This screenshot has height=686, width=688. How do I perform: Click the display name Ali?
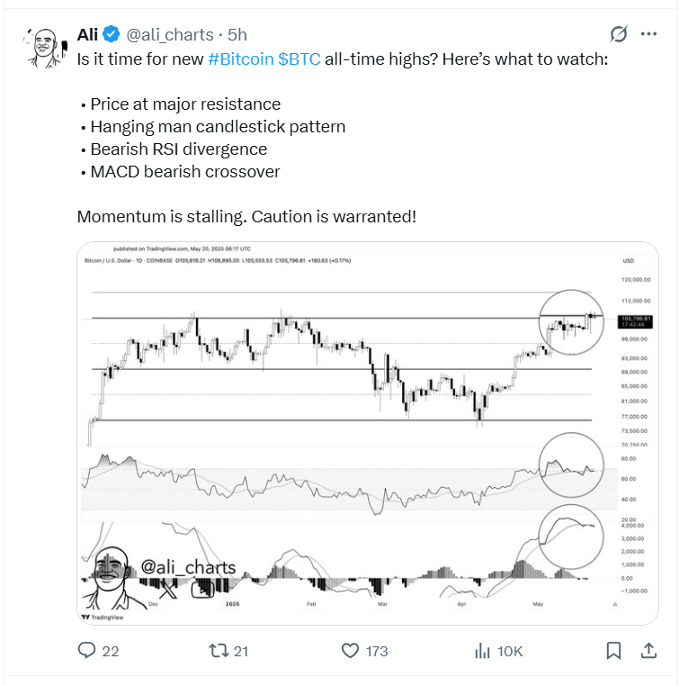(x=88, y=35)
